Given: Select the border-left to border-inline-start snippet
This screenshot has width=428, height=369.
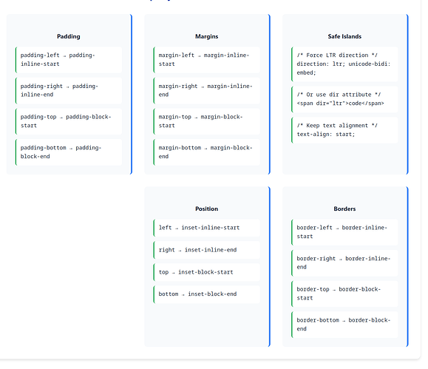Looking at the screenshot, I should 344,232.
